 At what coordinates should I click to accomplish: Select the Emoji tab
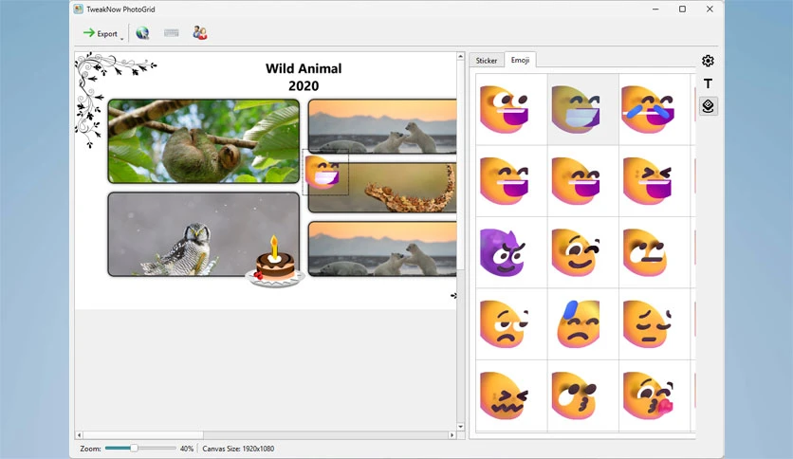[520, 60]
